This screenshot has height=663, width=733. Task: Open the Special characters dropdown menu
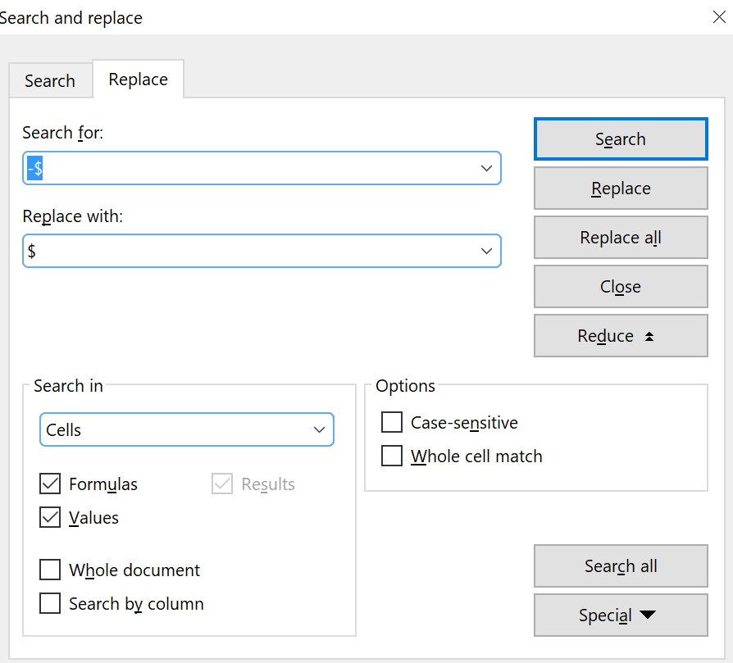coord(621,615)
